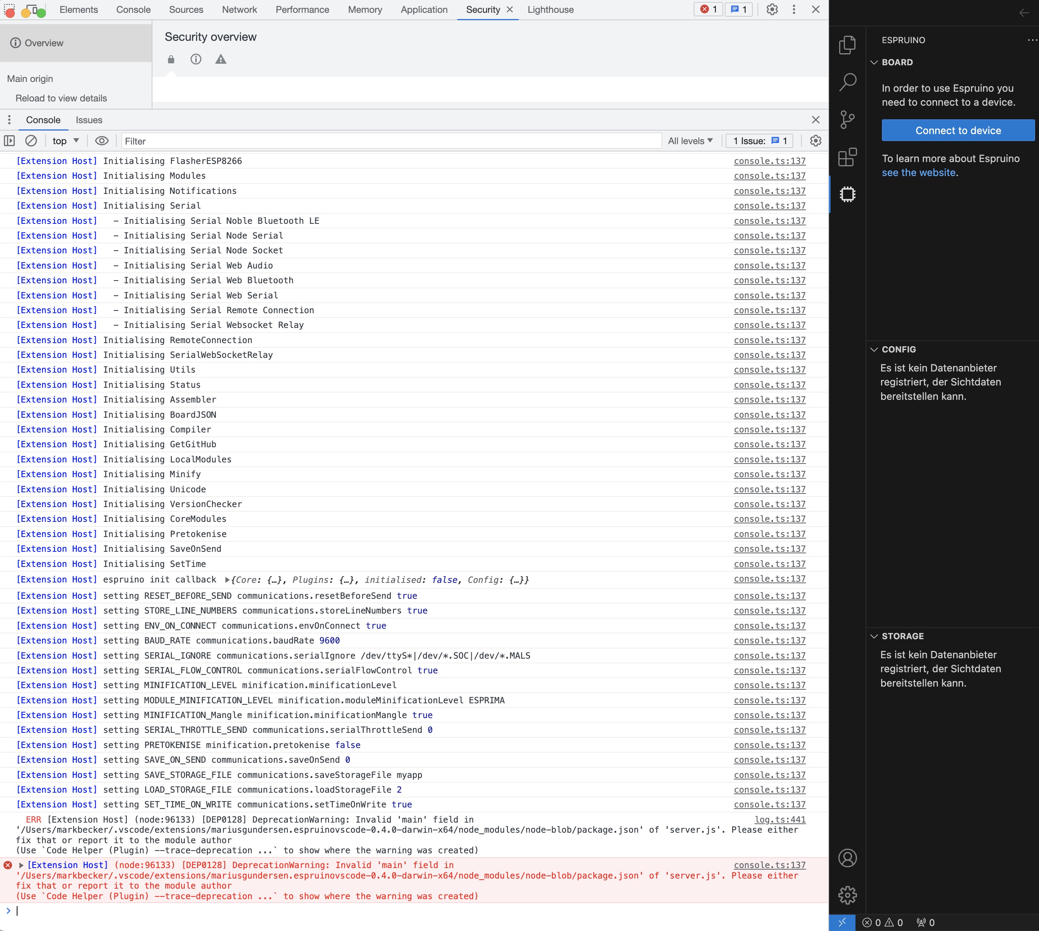Click 'Reload to view details' text
This screenshot has width=1039, height=931.
click(61, 98)
